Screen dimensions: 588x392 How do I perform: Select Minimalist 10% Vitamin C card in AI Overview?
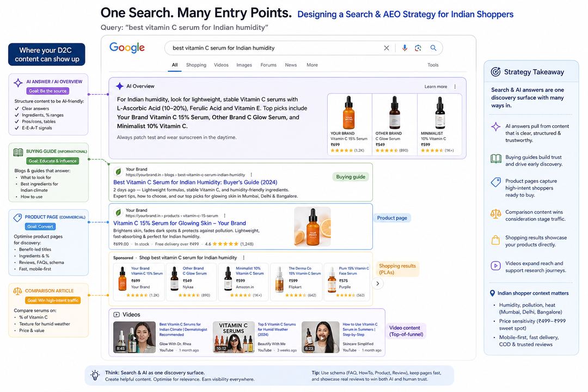point(439,124)
